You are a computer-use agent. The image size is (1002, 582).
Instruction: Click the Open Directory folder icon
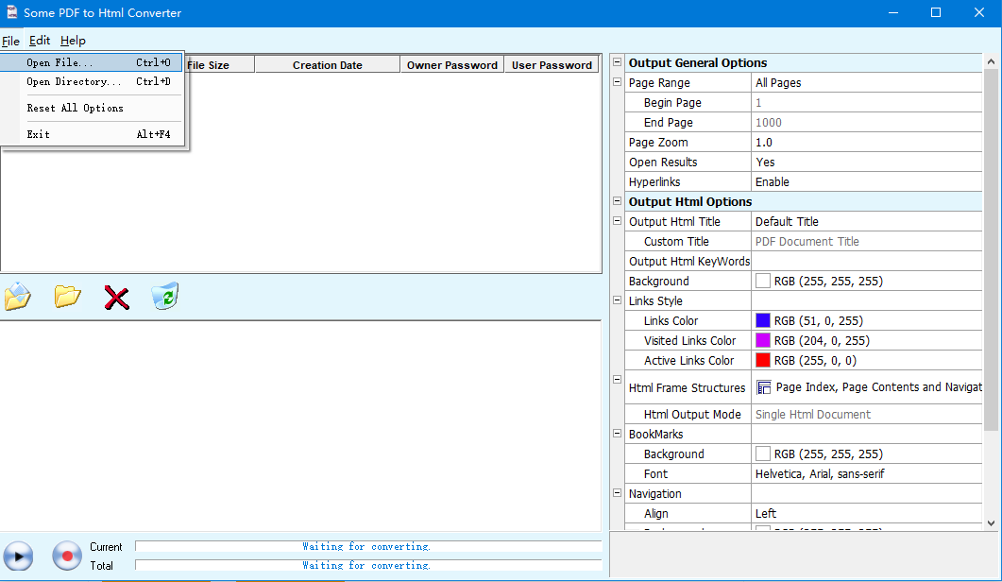(67, 296)
